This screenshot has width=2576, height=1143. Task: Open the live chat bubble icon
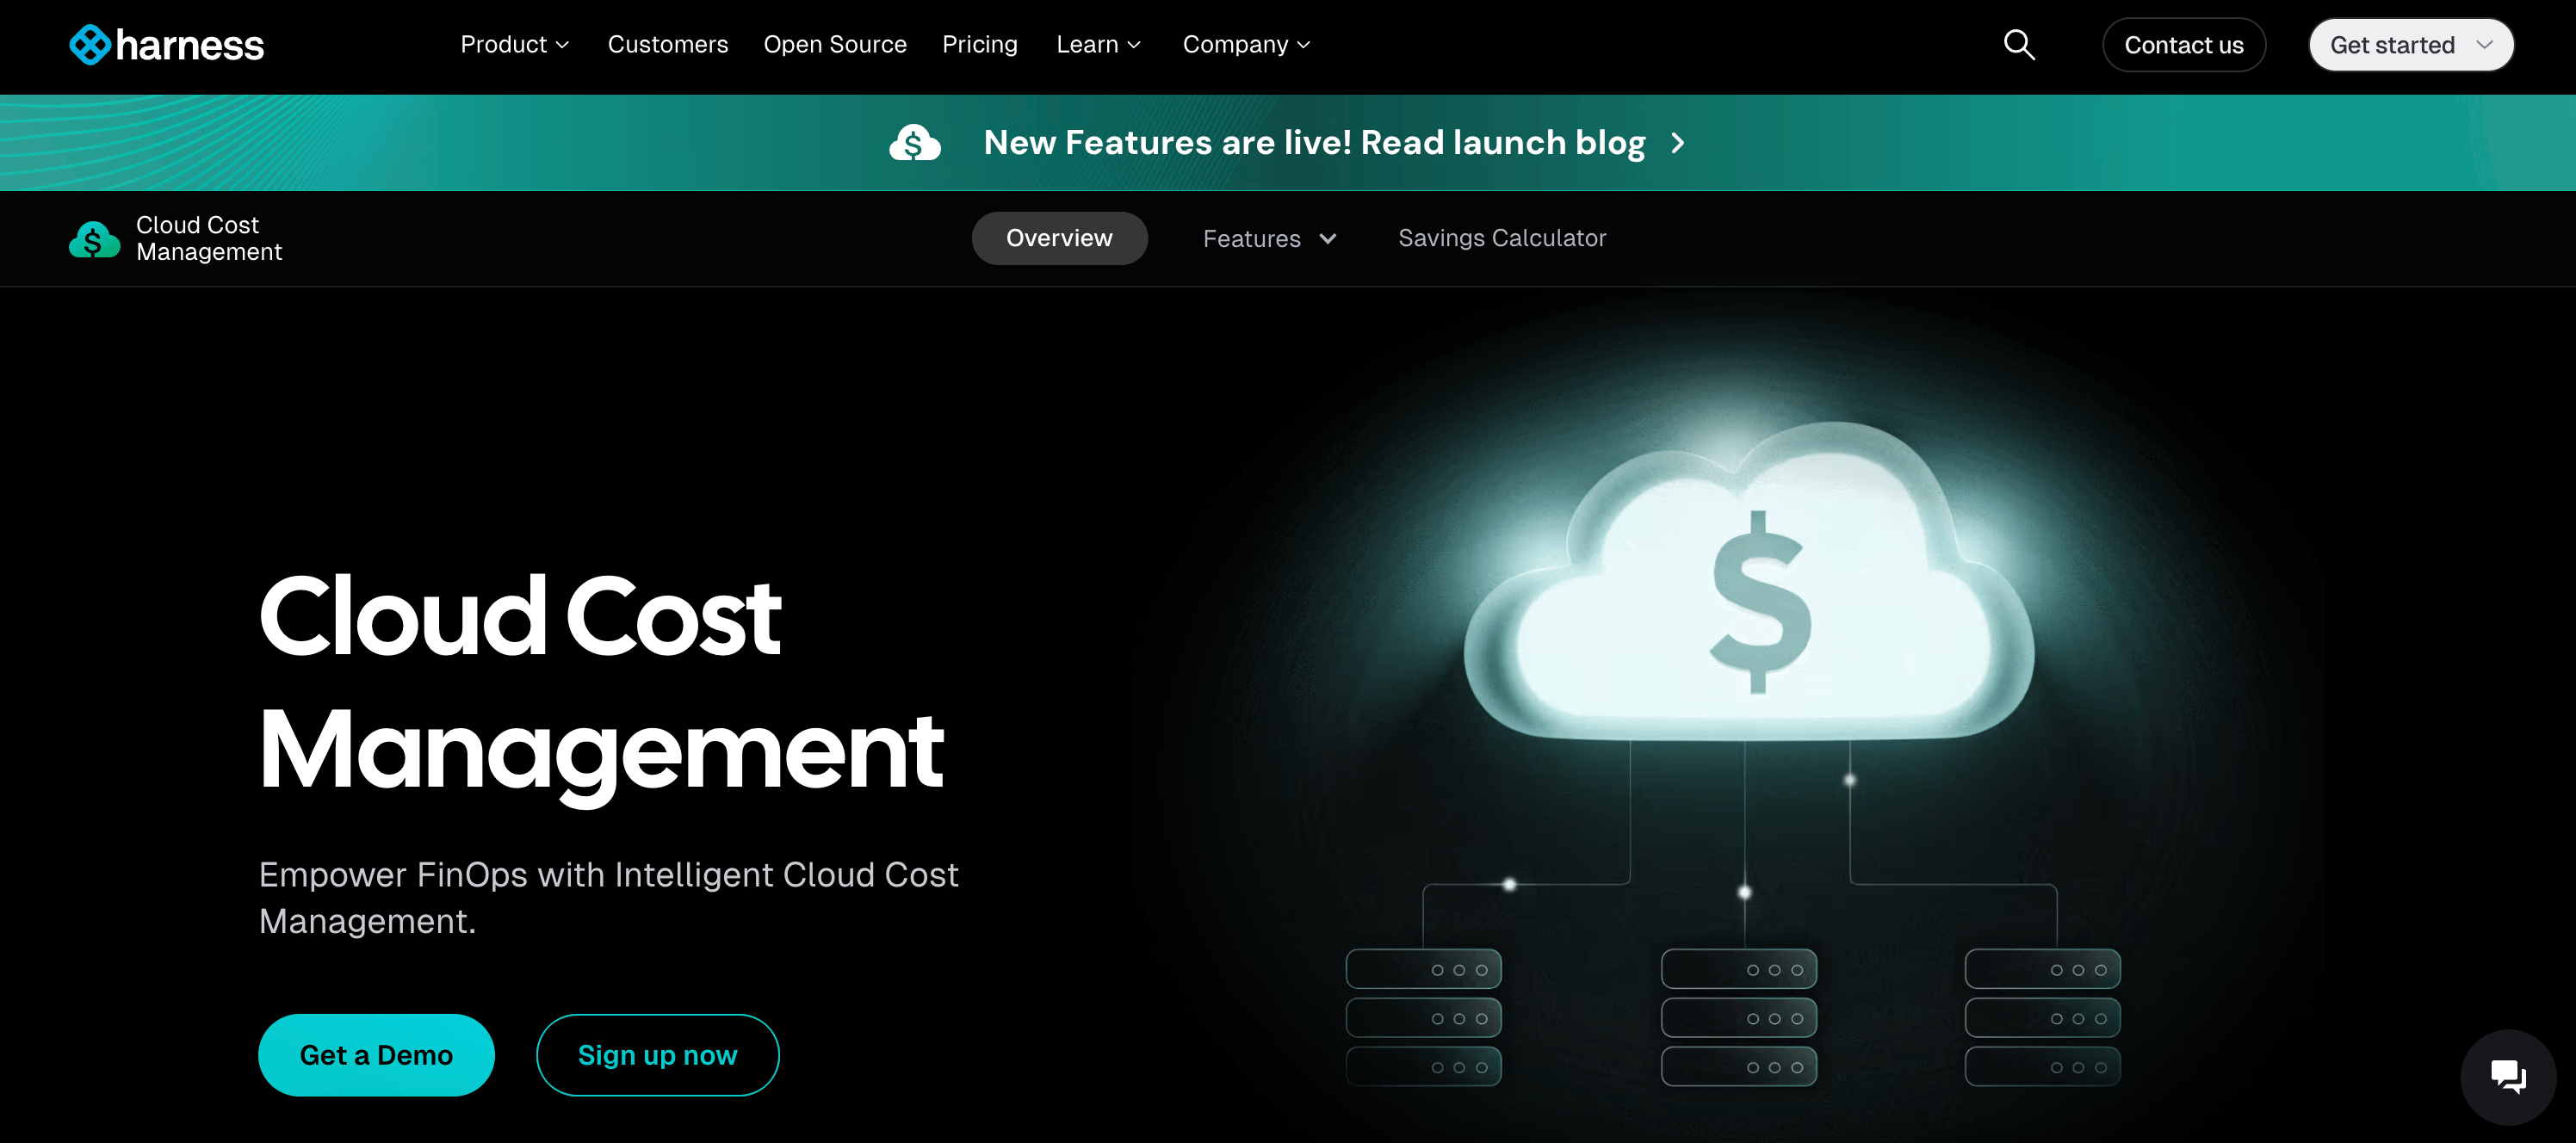click(2508, 1077)
